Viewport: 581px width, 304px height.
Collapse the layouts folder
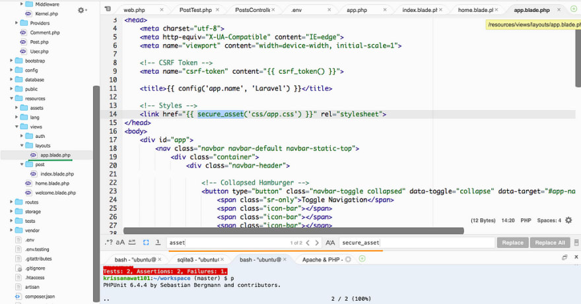point(22,146)
